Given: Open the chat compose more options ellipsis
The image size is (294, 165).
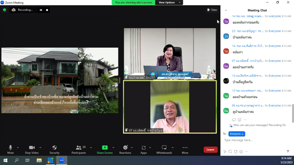Looking at the screenshot, I should [x=246, y=152].
